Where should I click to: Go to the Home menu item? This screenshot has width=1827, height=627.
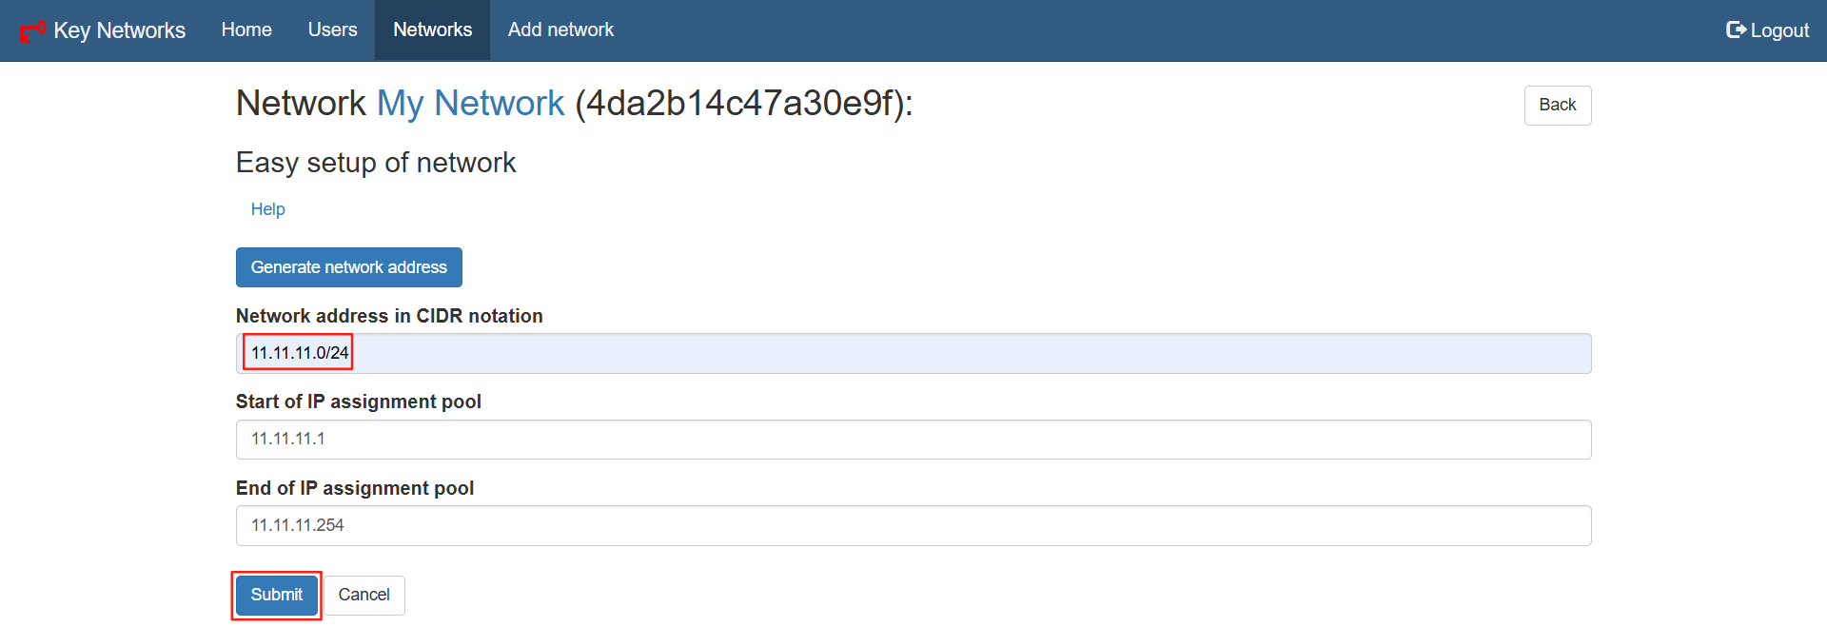point(246,29)
